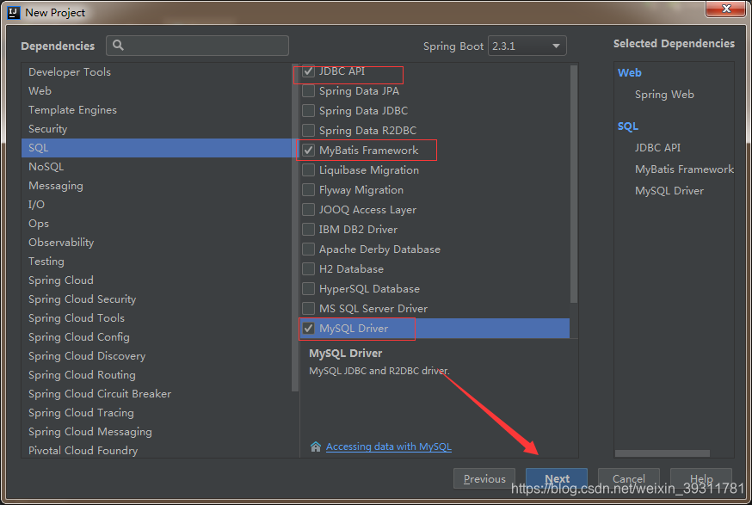Open Pivotal Cloud Foundry category
Screen dimensions: 752x505
pyautogui.click(x=157, y=451)
